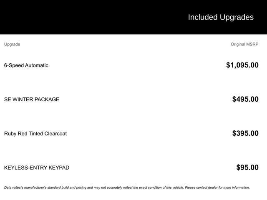Select the $95.00 price
This screenshot has height=200, width=267.
pyautogui.click(x=247, y=167)
